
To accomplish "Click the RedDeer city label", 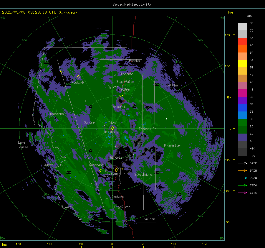I will (x=125, y=89).
